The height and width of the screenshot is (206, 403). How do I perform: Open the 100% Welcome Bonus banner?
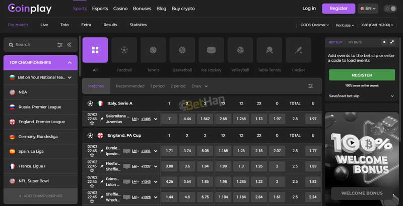point(362,159)
